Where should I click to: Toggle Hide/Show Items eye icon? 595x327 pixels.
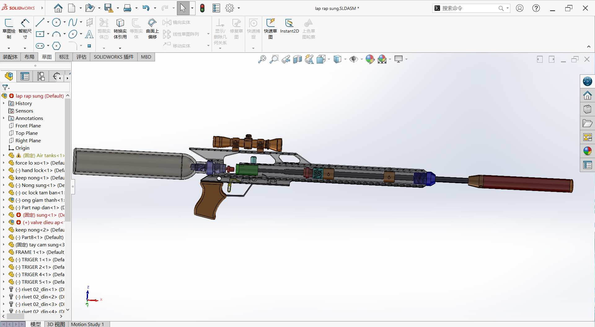[x=353, y=59]
